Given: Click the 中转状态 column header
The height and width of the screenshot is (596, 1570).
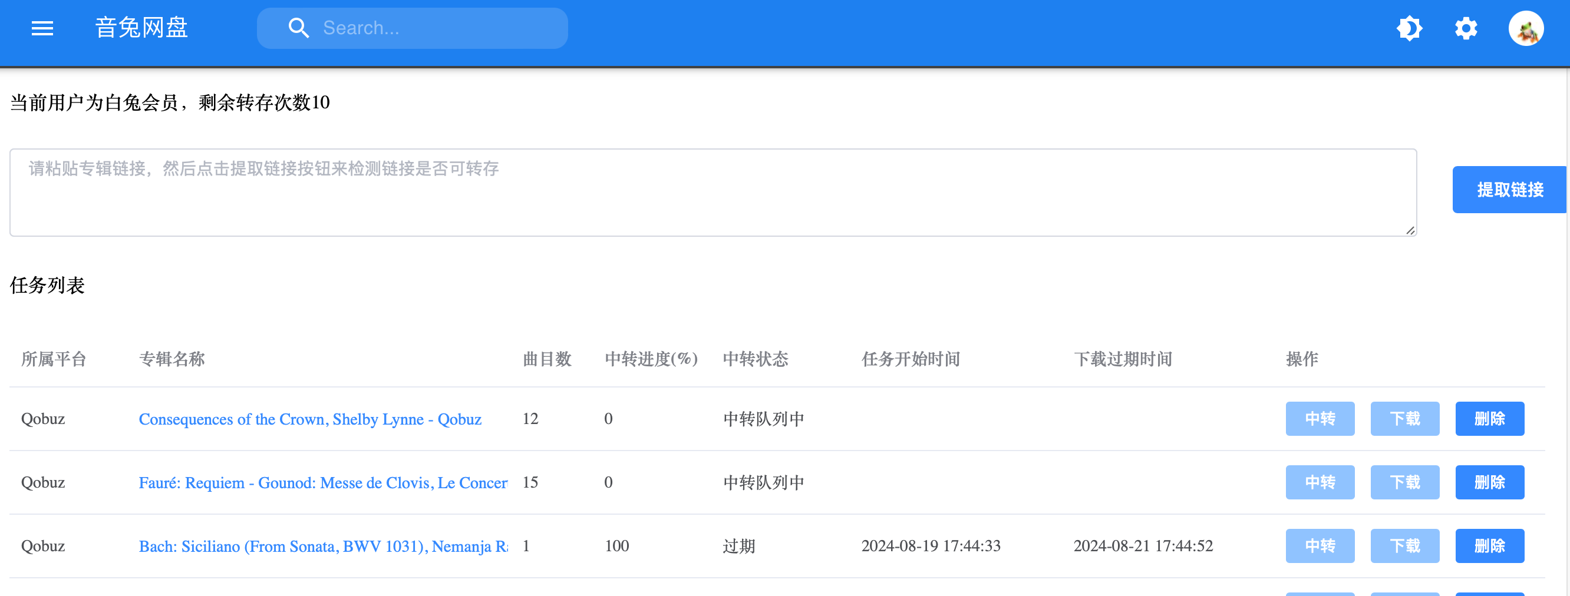Looking at the screenshot, I should click(x=756, y=359).
